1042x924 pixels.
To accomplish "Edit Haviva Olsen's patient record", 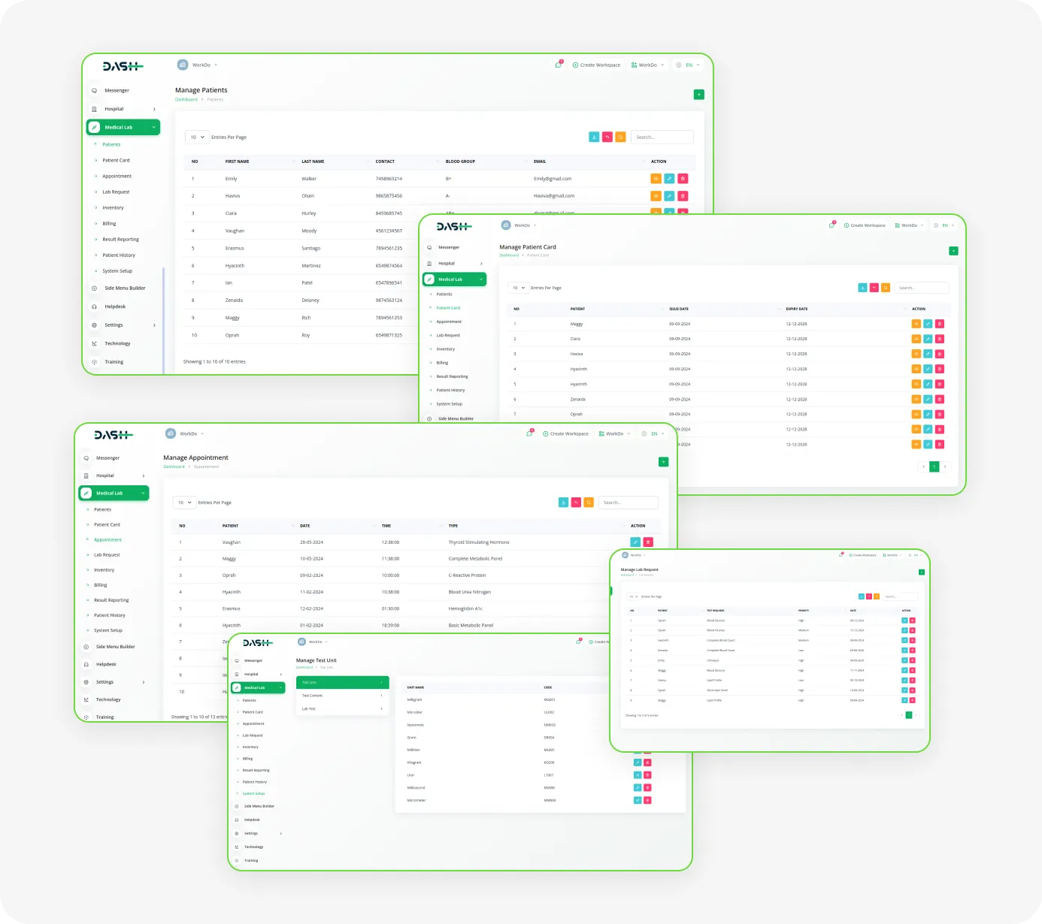I will tap(669, 196).
